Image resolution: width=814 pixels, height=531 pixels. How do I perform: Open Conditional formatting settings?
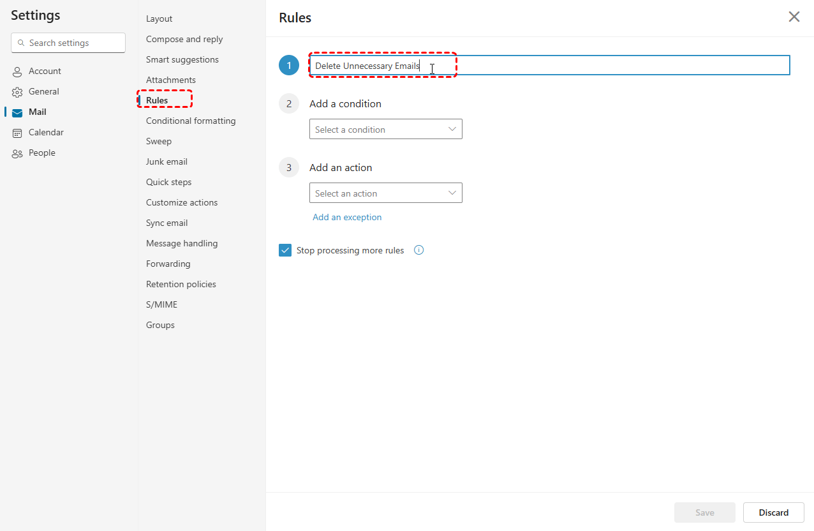[191, 121]
